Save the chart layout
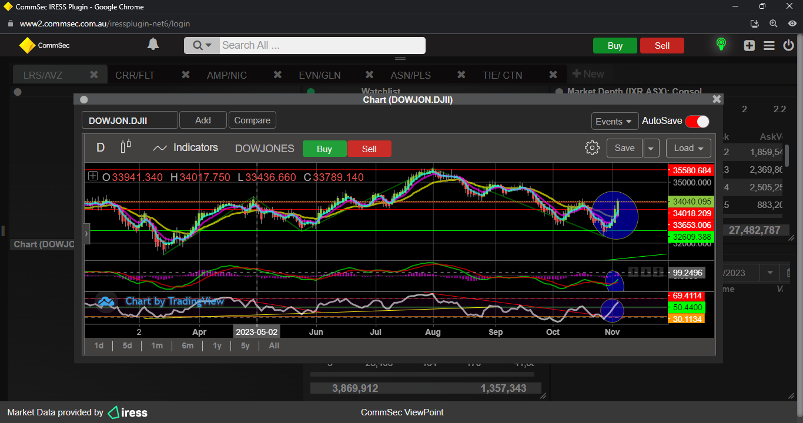The height and width of the screenshot is (423, 803). coord(624,148)
